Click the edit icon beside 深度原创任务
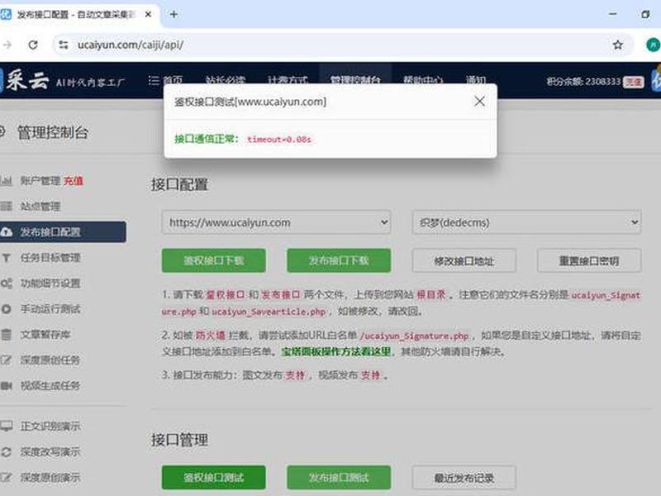Viewport: 661px width, 496px height. (x=7, y=360)
